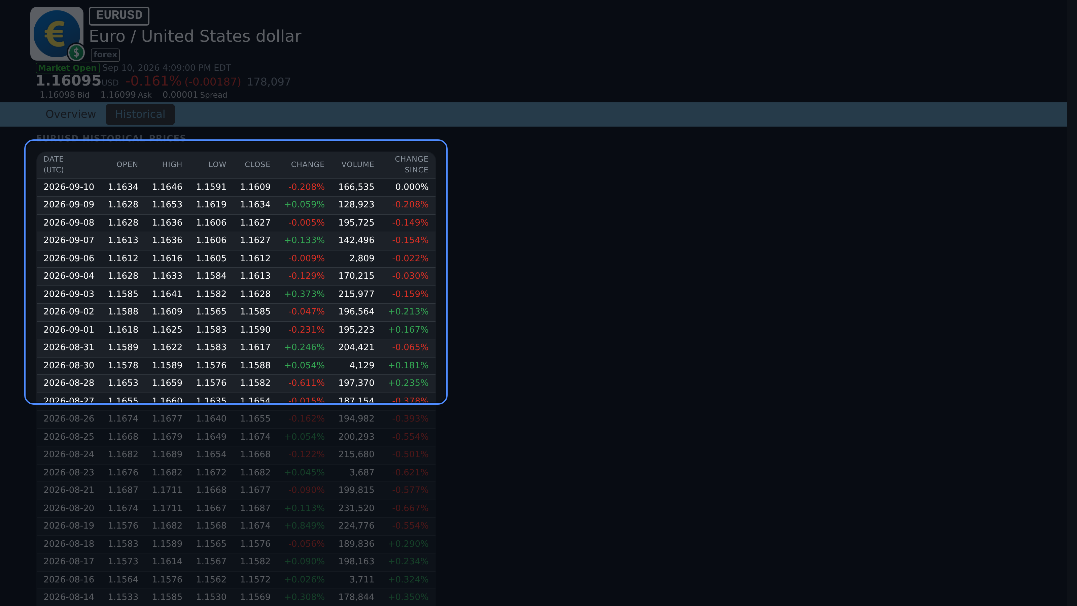
Task: Select the Historical tab
Action: [x=140, y=114]
